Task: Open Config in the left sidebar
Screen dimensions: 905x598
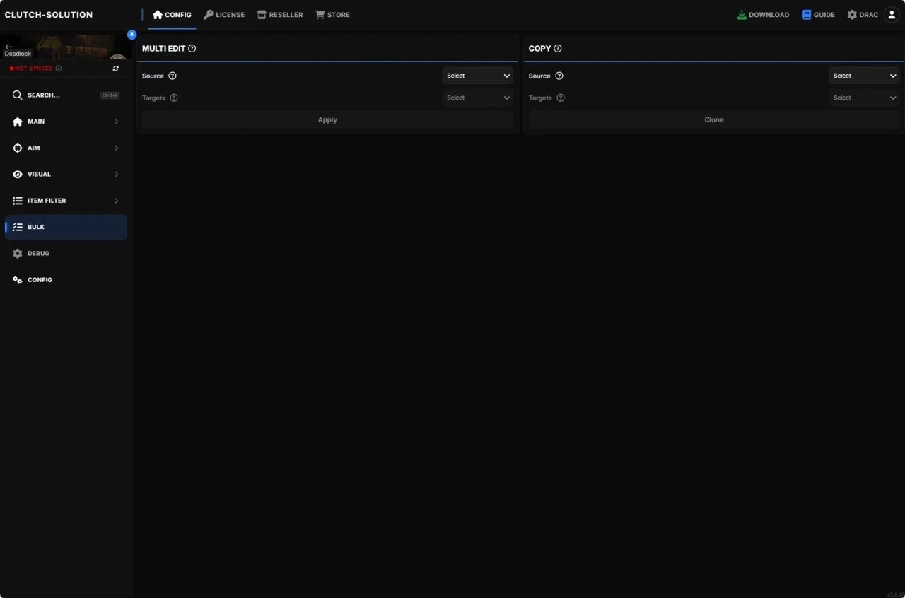Action: click(x=65, y=280)
